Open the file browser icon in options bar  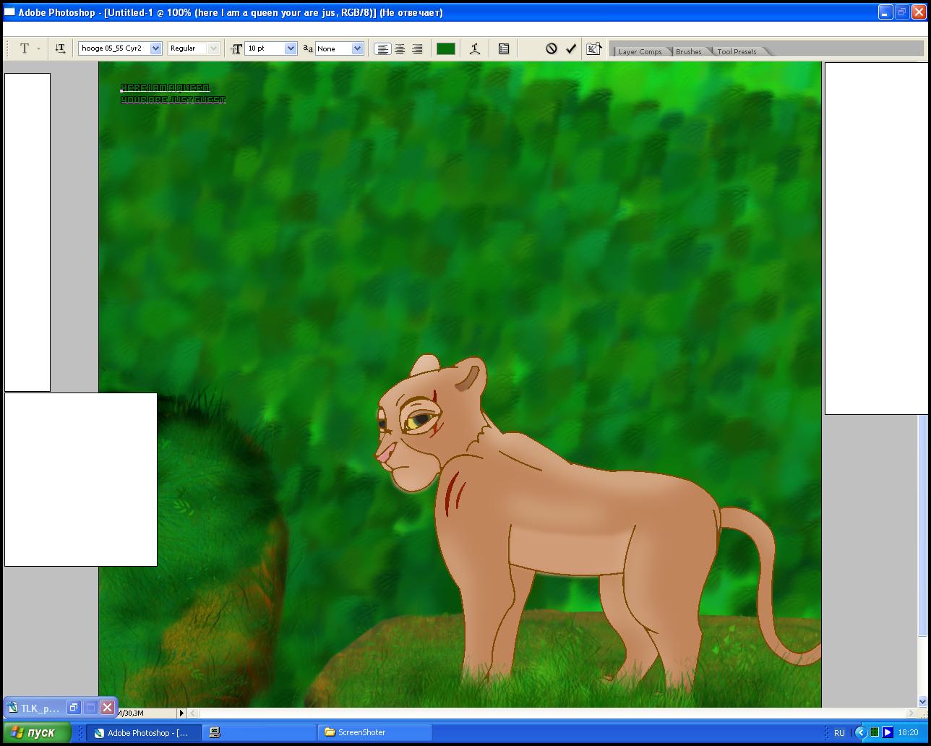click(593, 48)
